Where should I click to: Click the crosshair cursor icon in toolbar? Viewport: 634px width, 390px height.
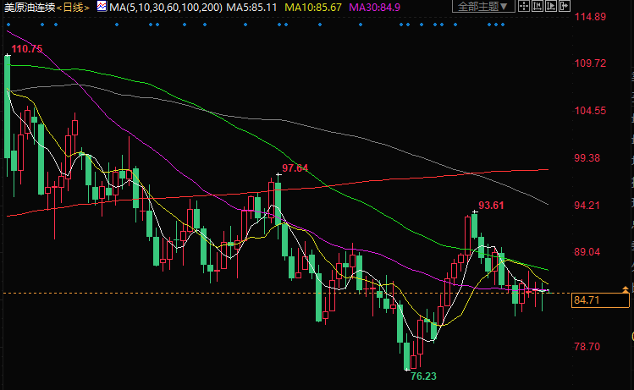coord(524,6)
